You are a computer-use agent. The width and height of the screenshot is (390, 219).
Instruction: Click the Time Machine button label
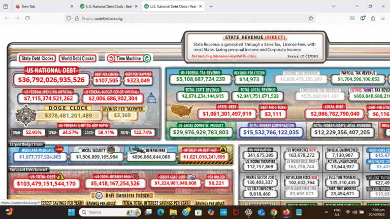click(x=128, y=58)
